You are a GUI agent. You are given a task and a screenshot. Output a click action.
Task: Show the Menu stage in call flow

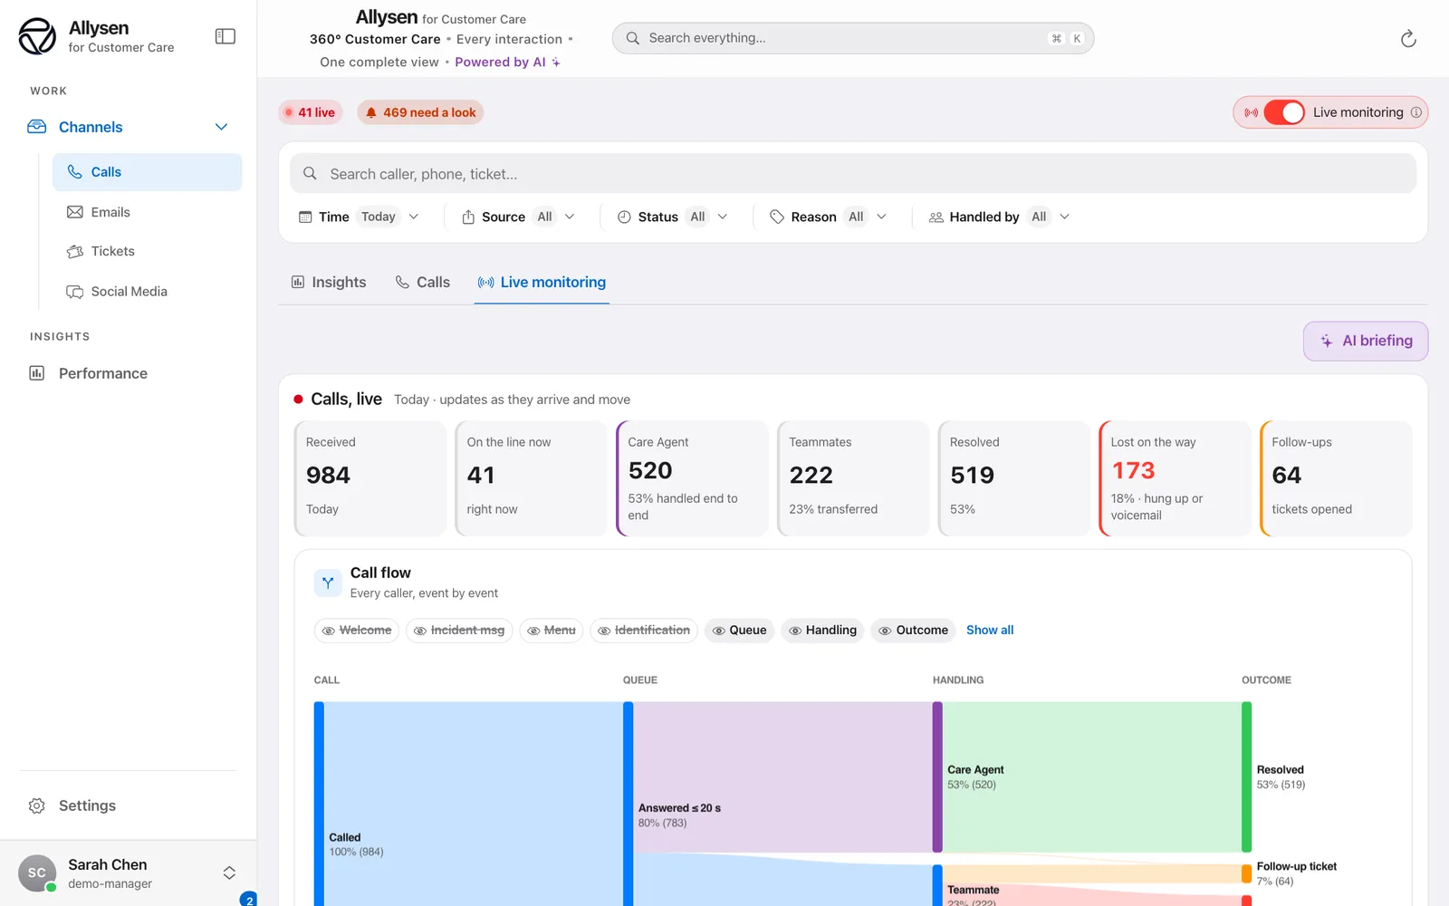[x=552, y=631]
